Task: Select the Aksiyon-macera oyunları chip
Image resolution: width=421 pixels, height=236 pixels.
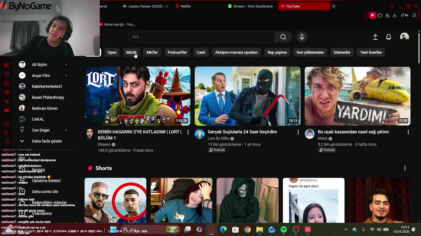Action: pos(236,52)
